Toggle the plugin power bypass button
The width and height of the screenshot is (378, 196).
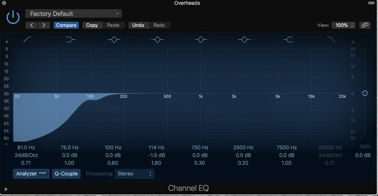[x=13, y=17]
